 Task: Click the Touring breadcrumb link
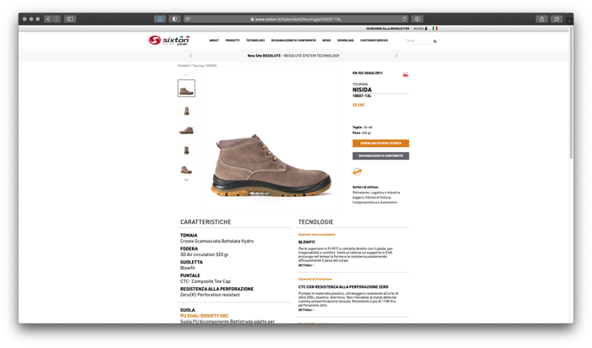coord(198,66)
